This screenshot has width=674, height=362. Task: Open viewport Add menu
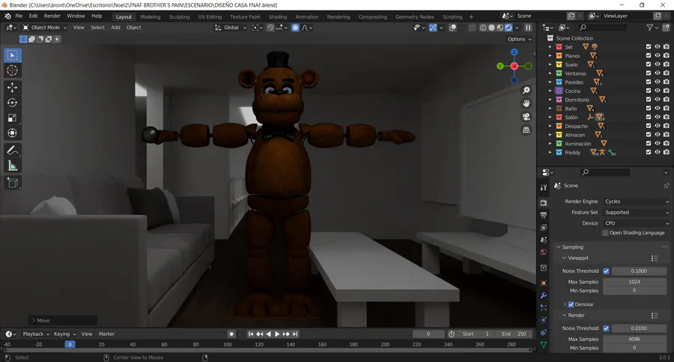(115, 28)
